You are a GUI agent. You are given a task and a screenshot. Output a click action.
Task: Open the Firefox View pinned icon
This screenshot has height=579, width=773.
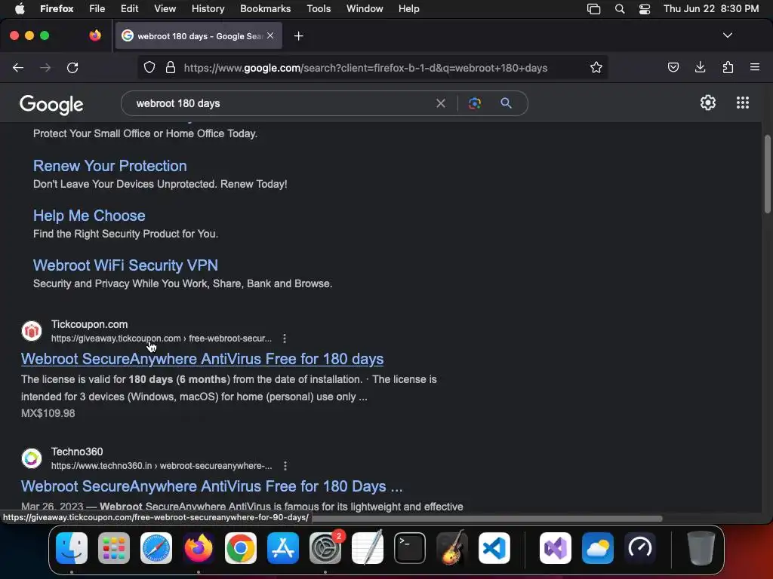(x=95, y=35)
